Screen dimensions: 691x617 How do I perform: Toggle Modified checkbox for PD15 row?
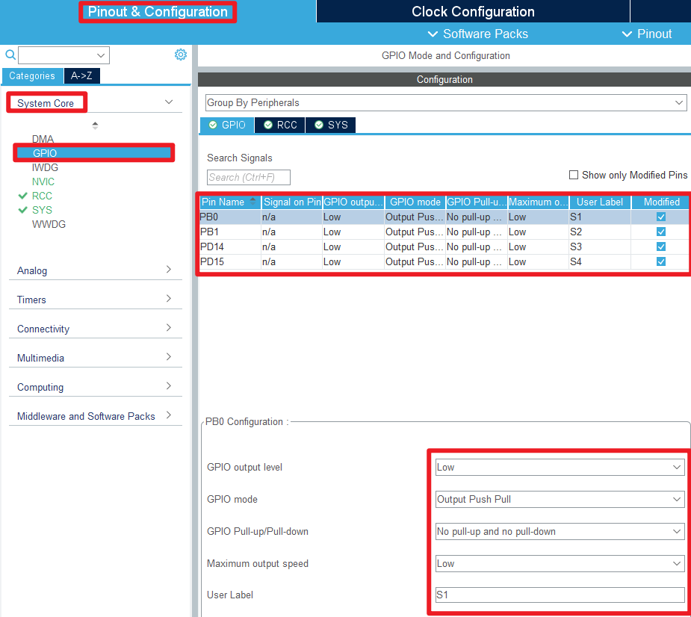[x=660, y=261]
